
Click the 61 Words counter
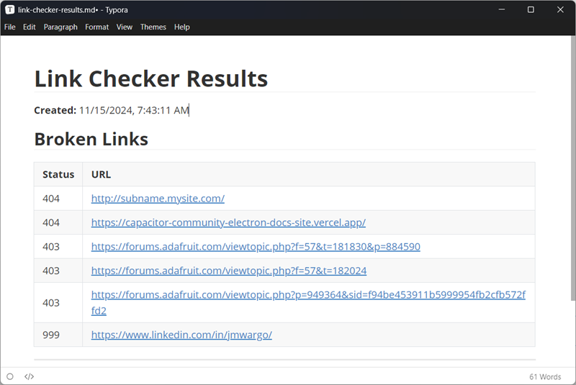tap(545, 377)
